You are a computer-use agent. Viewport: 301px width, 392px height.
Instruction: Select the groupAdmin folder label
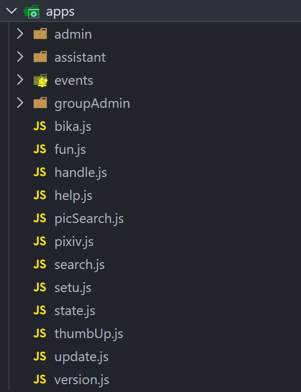[92, 104]
